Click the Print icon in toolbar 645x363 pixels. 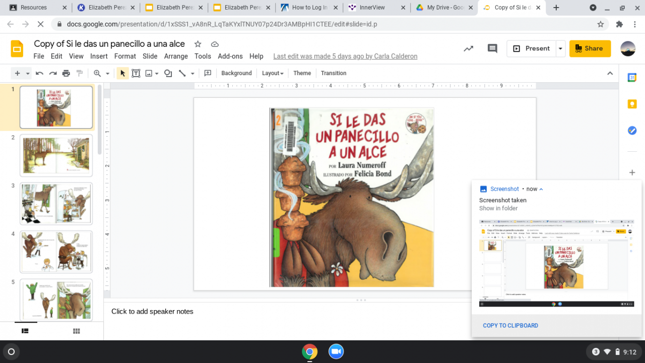point(66,73)
